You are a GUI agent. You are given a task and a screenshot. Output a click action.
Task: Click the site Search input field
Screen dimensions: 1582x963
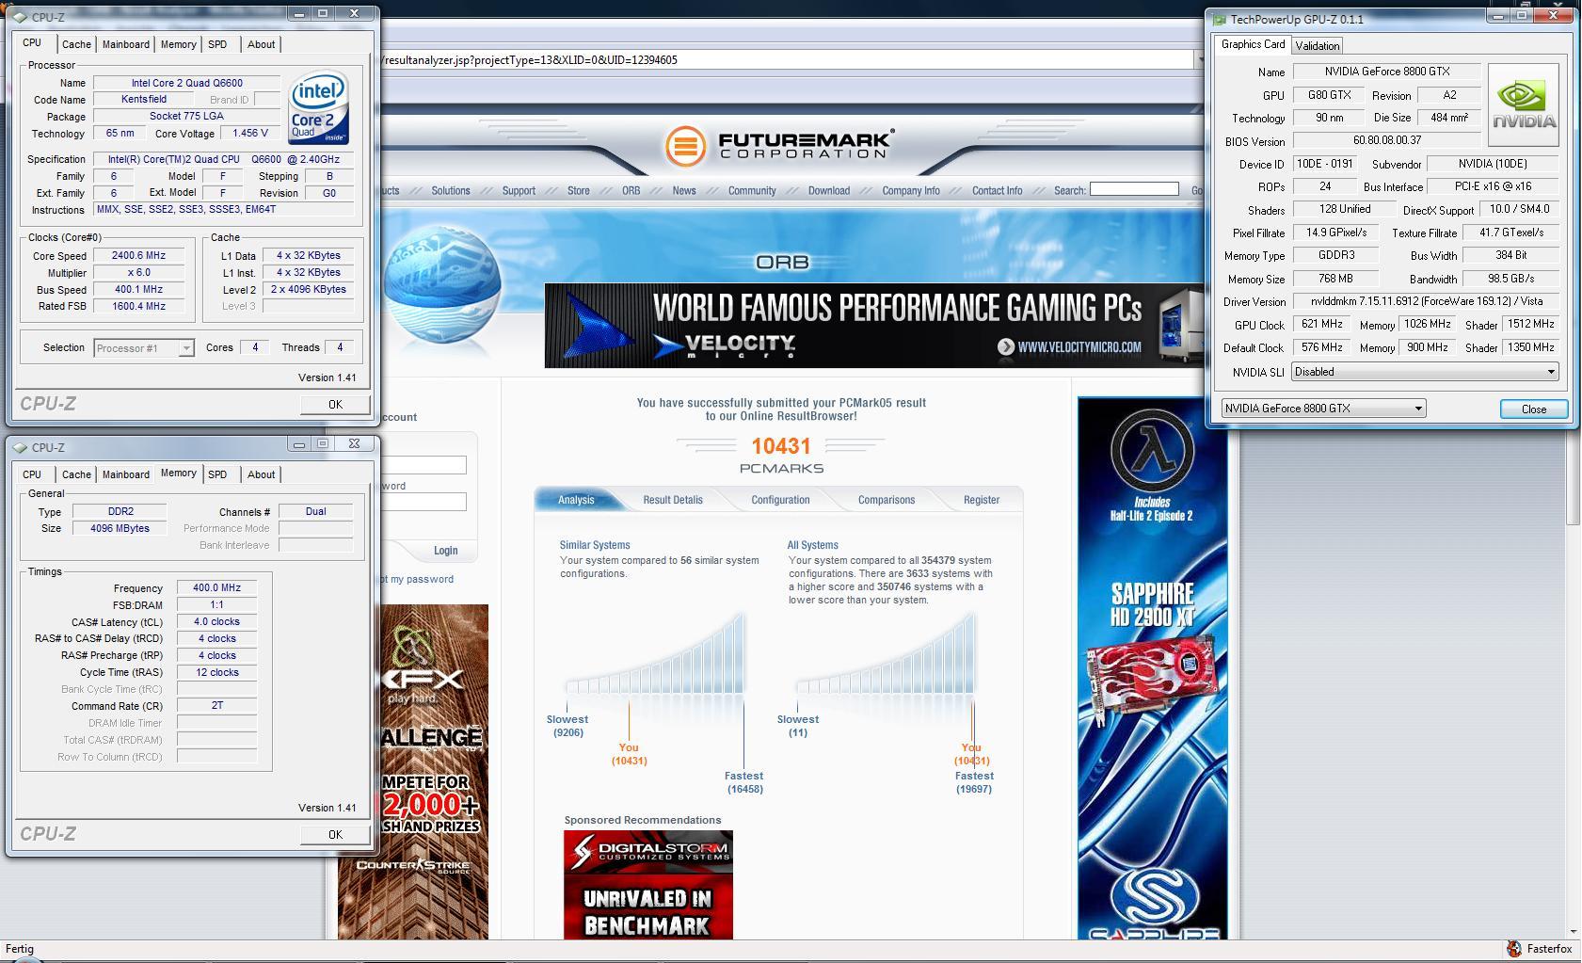(1134, 189)
